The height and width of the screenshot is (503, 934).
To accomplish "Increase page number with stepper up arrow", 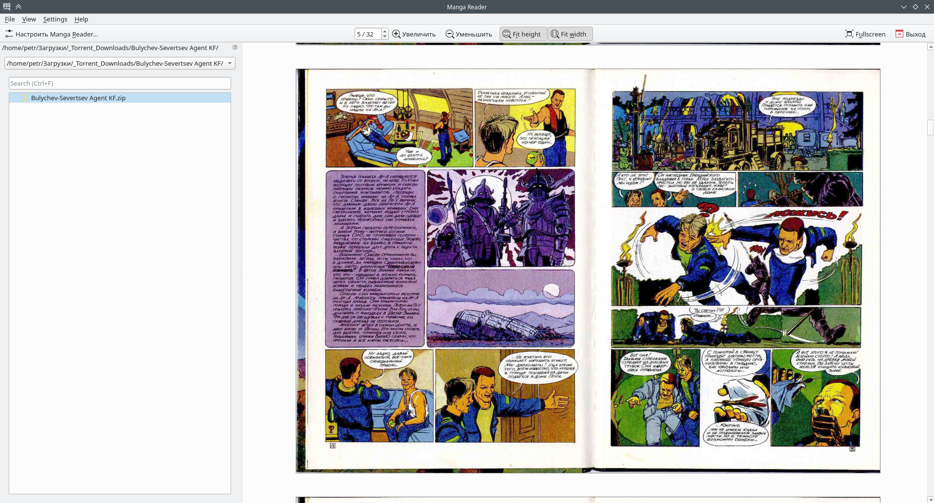I will [385, 31].
